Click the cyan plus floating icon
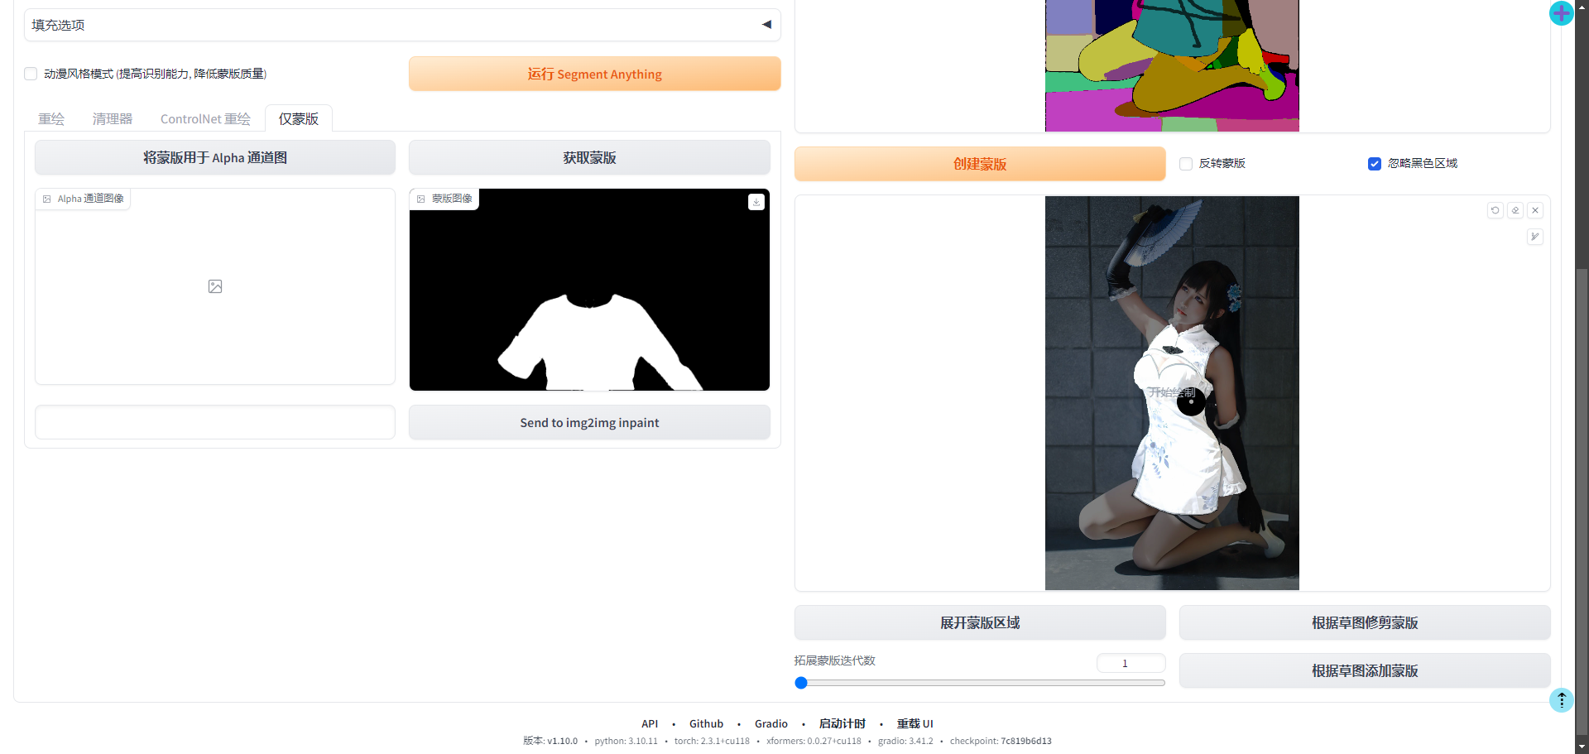 [x=1561, y=13]
